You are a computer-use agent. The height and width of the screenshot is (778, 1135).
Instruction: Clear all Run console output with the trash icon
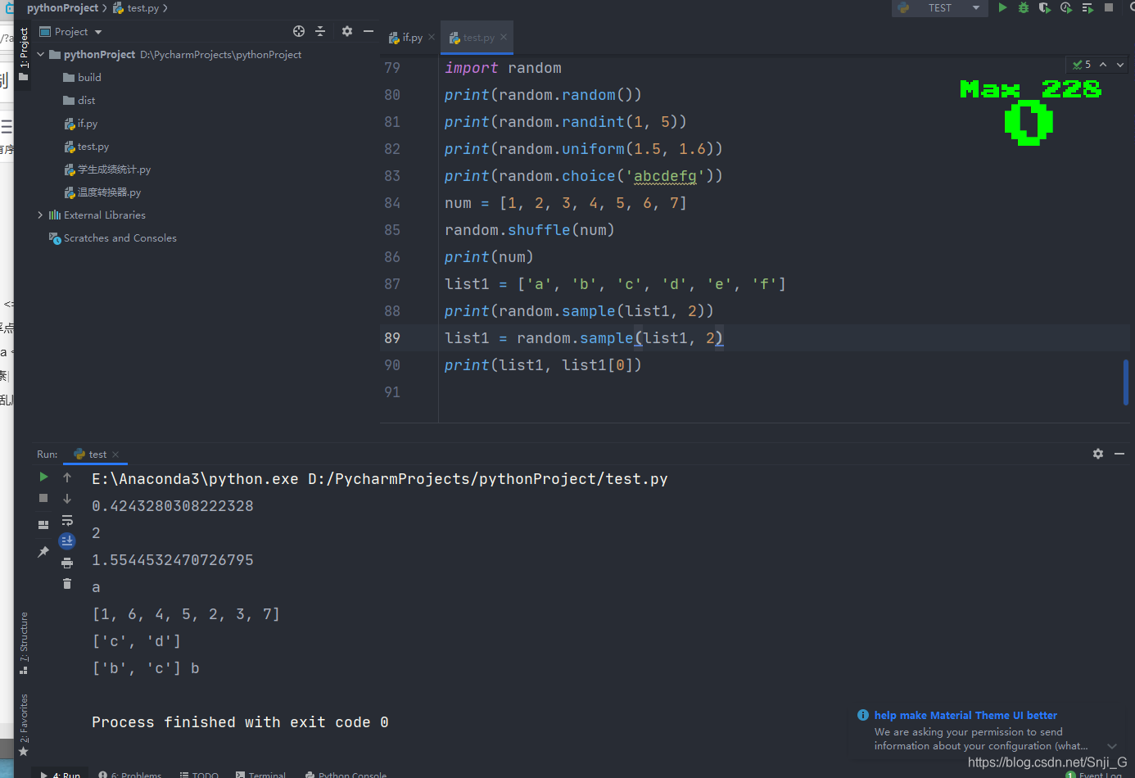tap(67, 583)
